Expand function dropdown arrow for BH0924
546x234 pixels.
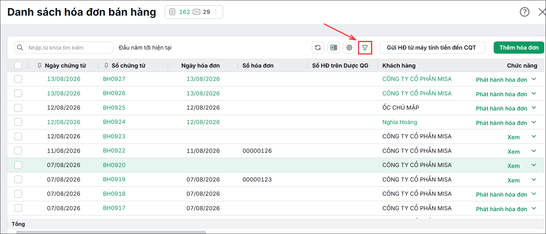534,122
